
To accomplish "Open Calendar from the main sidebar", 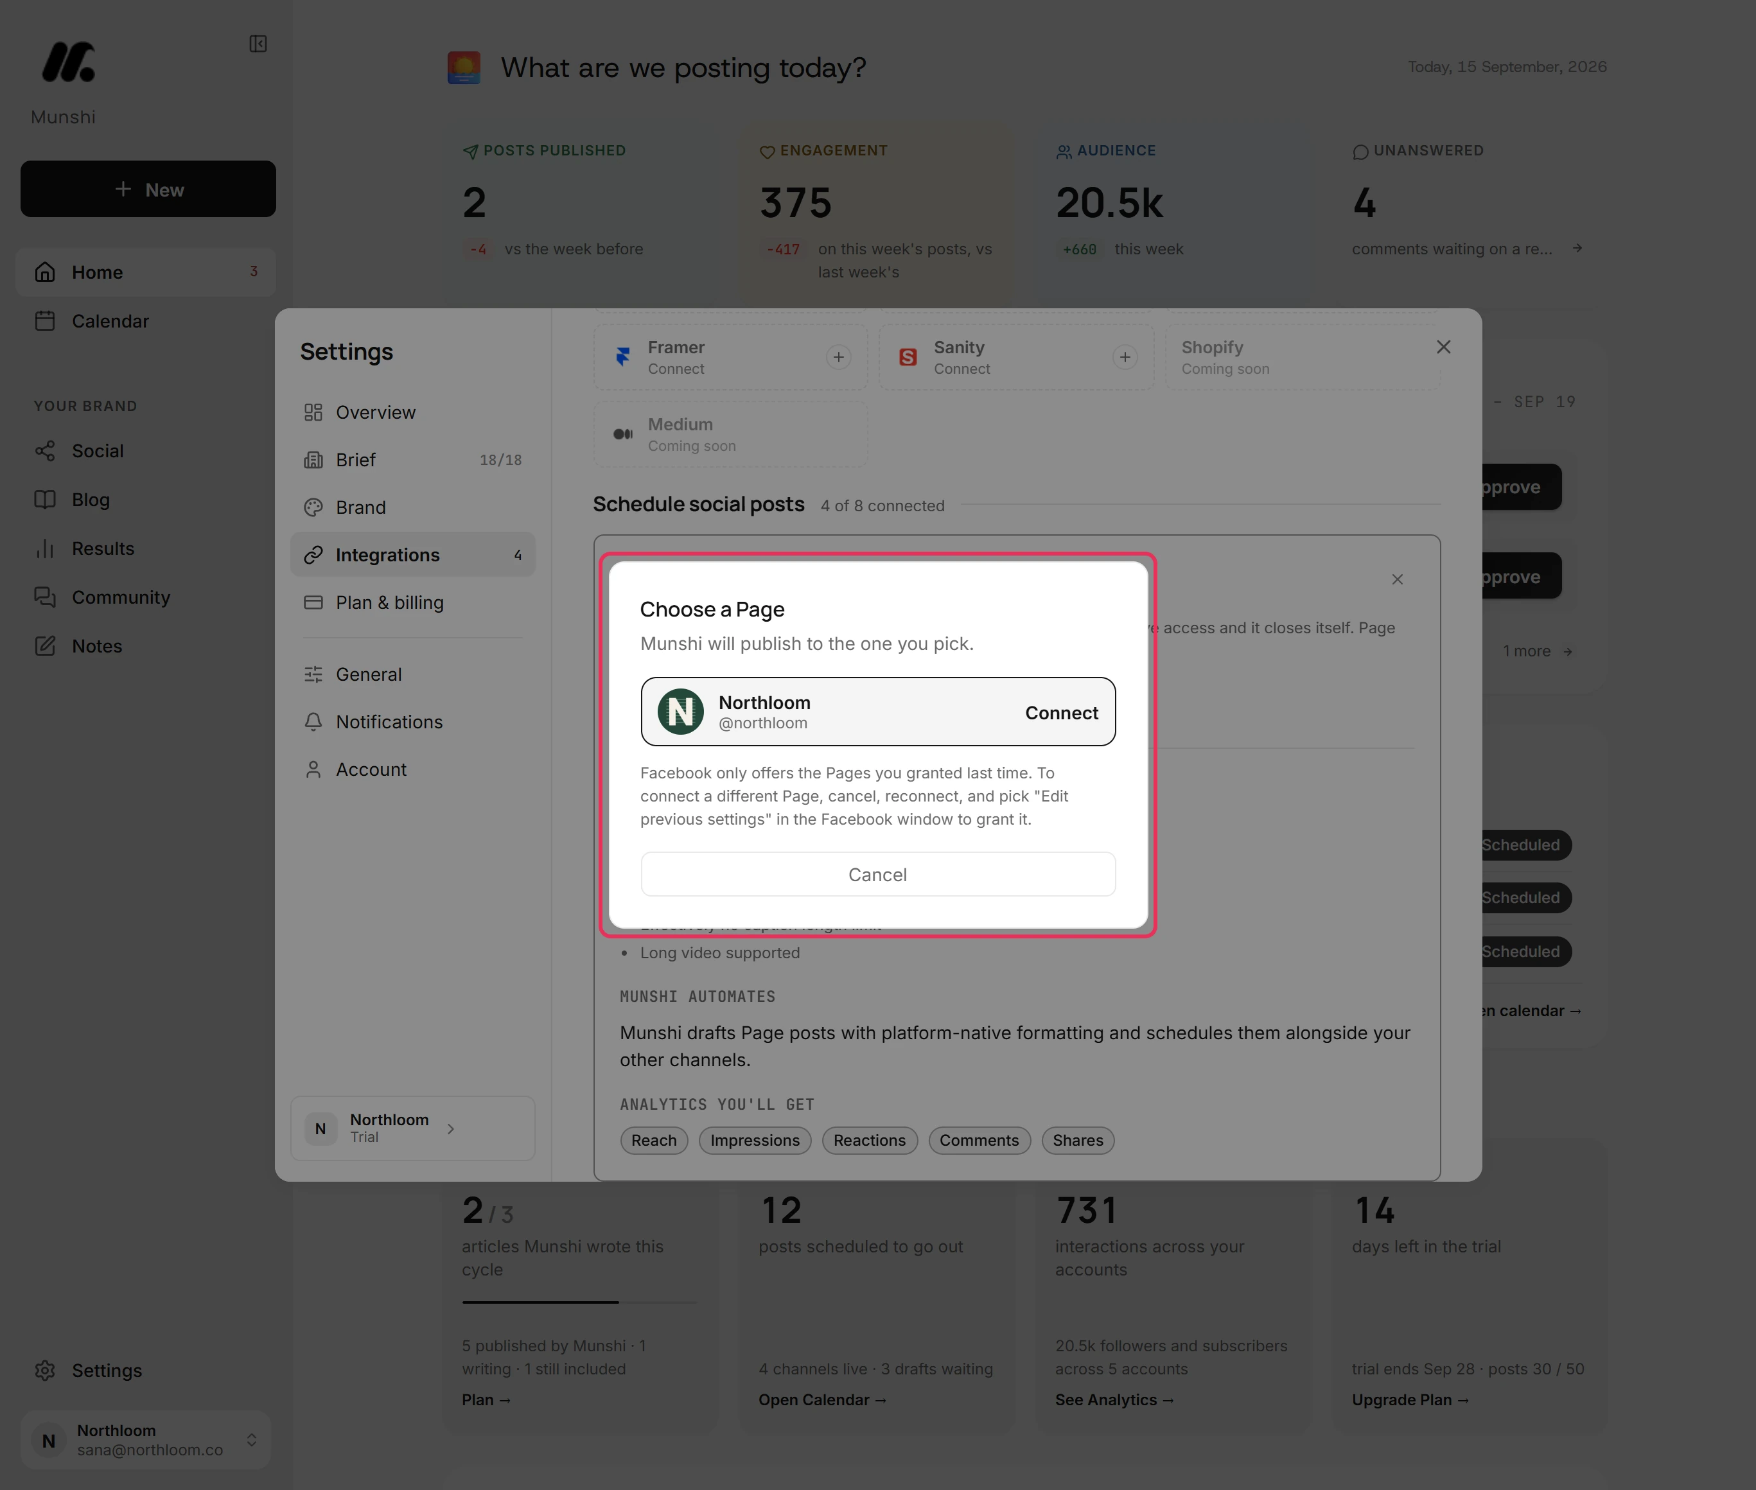I will pyautogui.click(x=146, y=321).
